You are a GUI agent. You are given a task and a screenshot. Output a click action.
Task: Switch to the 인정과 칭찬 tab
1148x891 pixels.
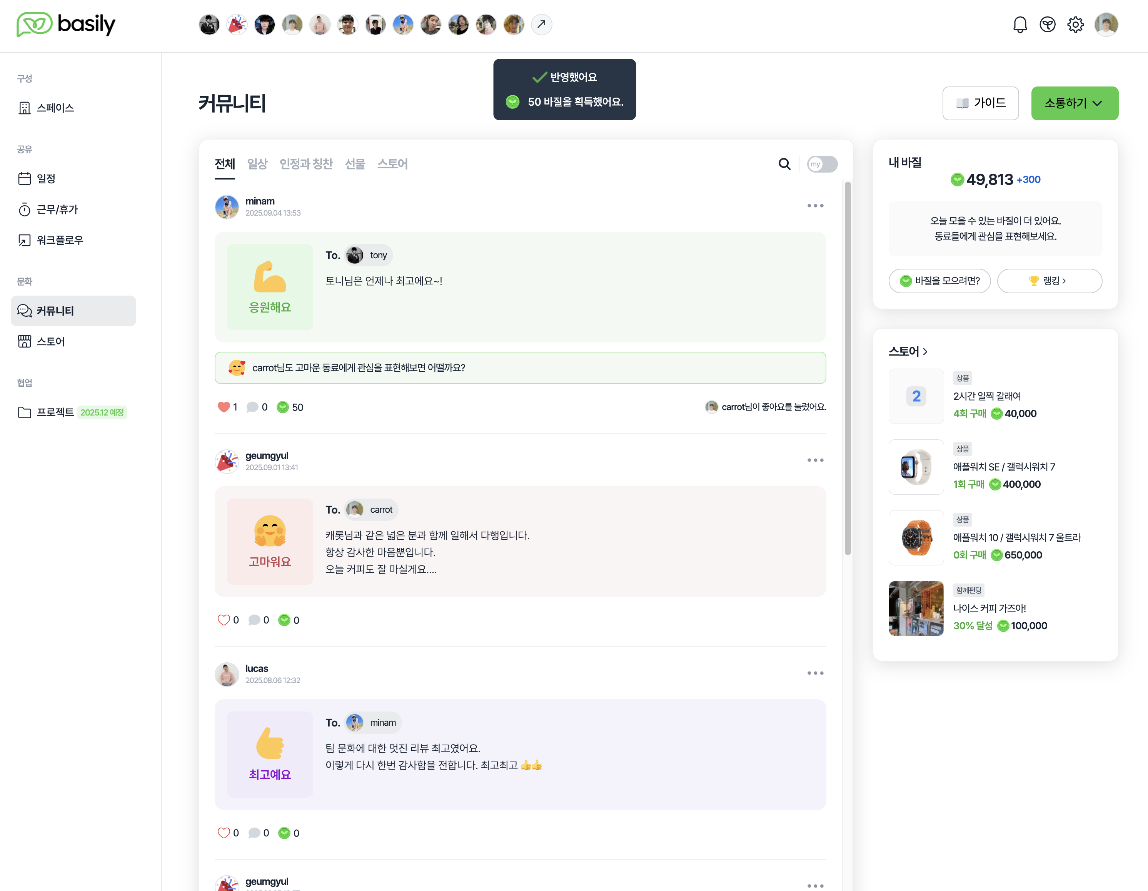(x=306, y=165)
